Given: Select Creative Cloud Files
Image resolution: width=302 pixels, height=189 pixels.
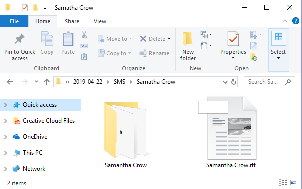Looking at the screenshot, I should point(49,121).
